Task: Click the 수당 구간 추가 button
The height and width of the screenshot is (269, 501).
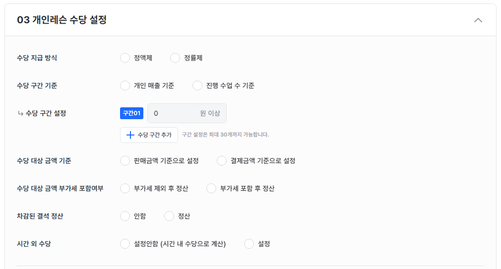Action: pos(149,135)
